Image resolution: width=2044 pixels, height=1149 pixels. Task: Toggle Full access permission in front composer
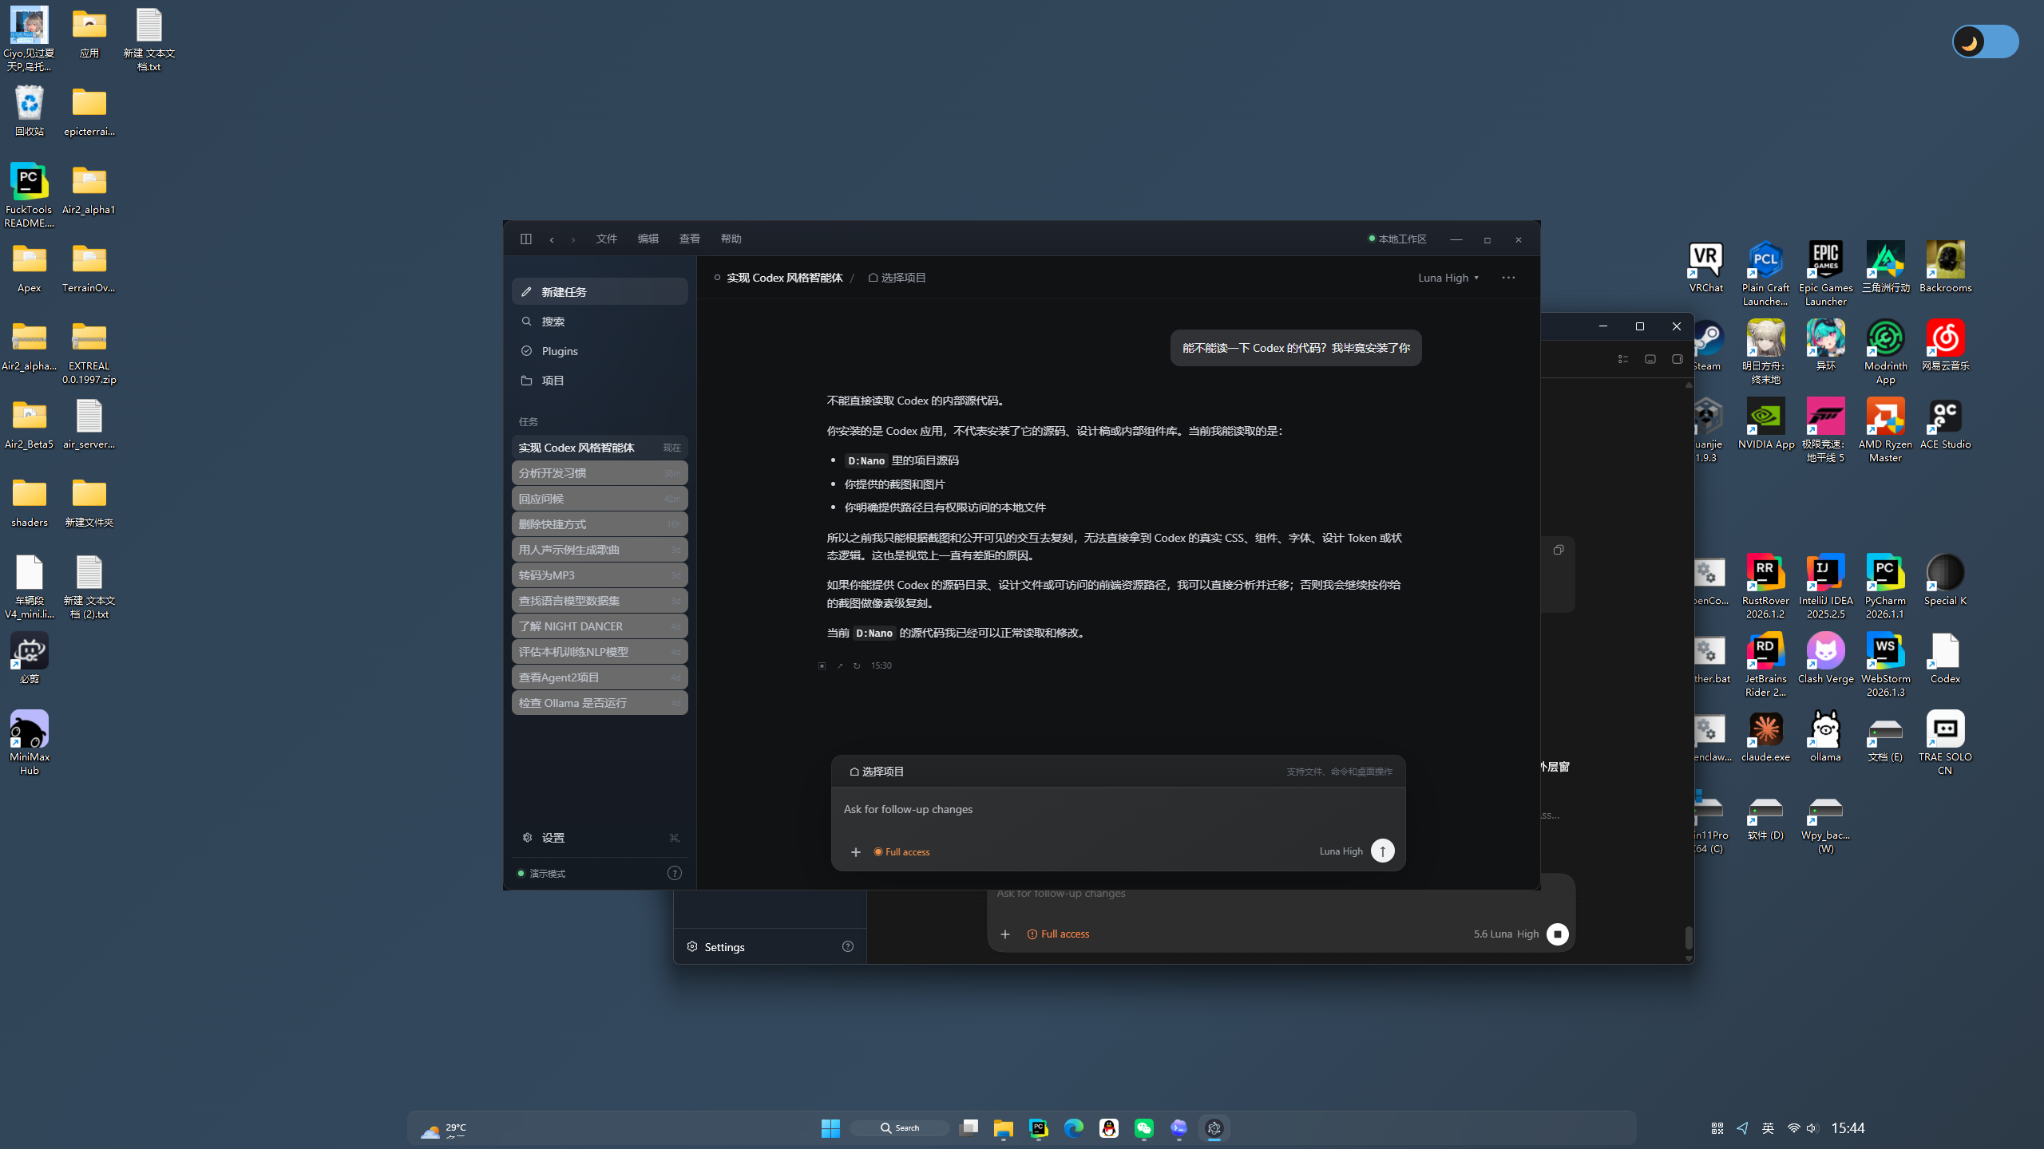click(901, 852)
